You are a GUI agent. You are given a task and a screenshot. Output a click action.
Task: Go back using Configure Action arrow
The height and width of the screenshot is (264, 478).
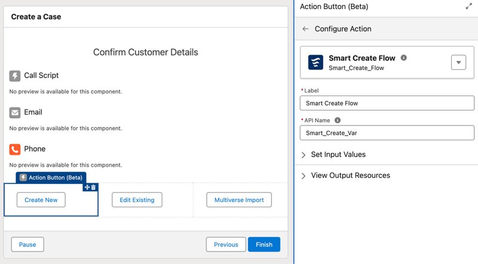tap(305, 29)
